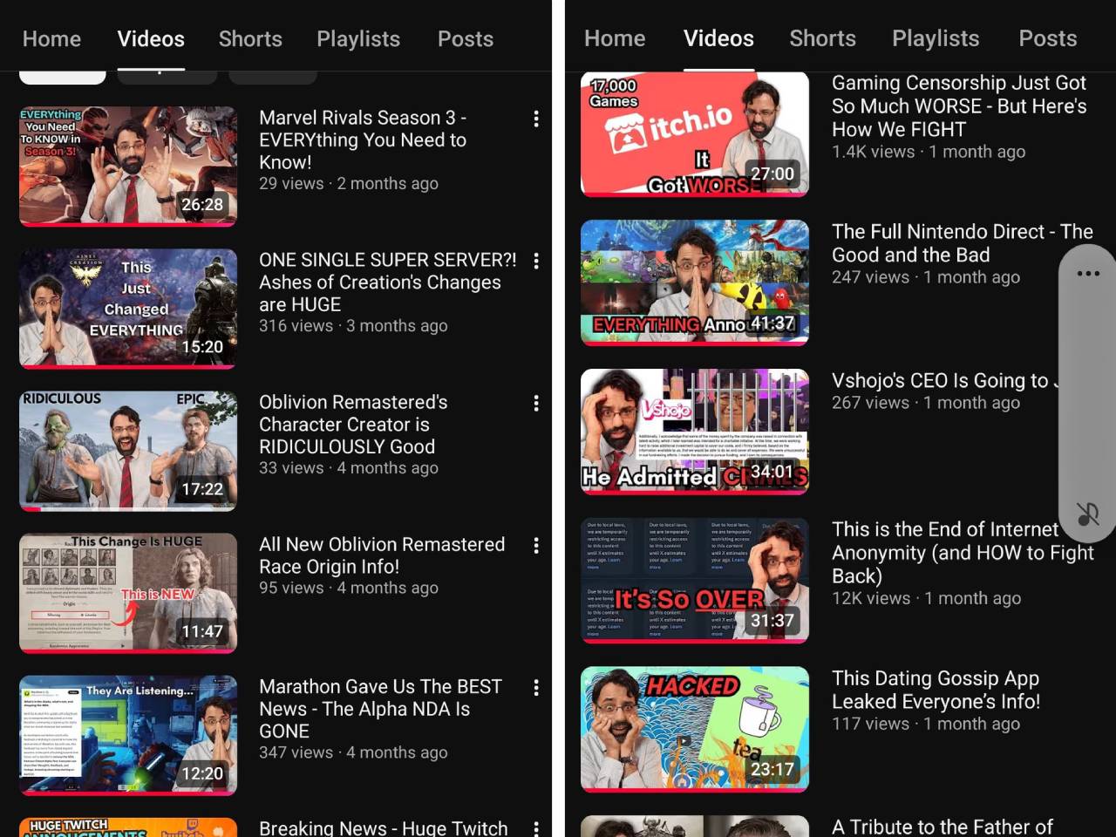Play the HACKED tea app 23:17 thumbnail
This screenshot has height=837, width=1116.
point(694,729)
